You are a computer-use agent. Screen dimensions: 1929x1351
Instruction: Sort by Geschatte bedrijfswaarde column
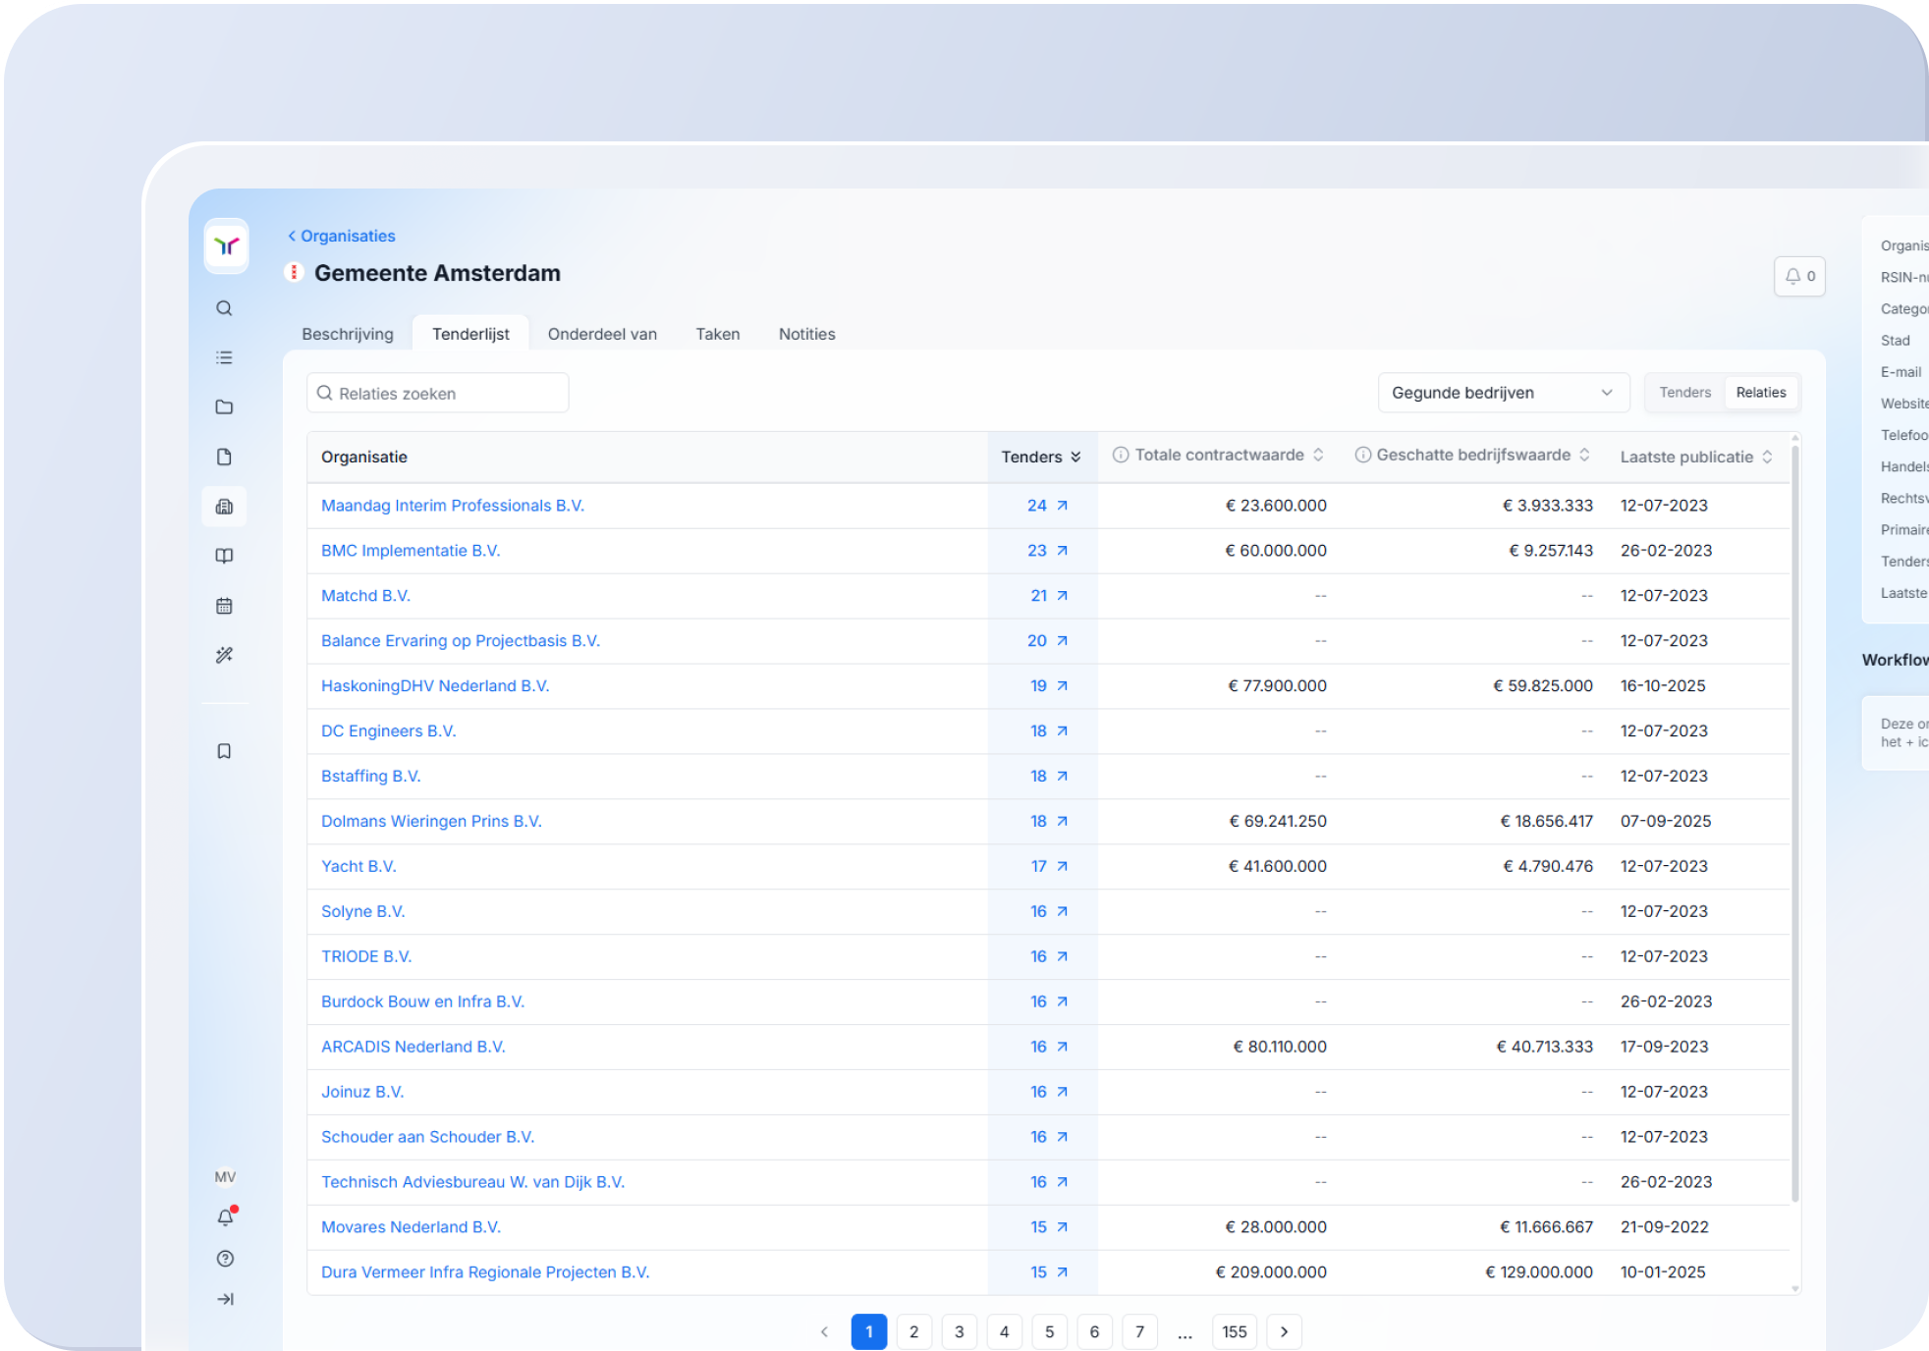click(1584, 455)
